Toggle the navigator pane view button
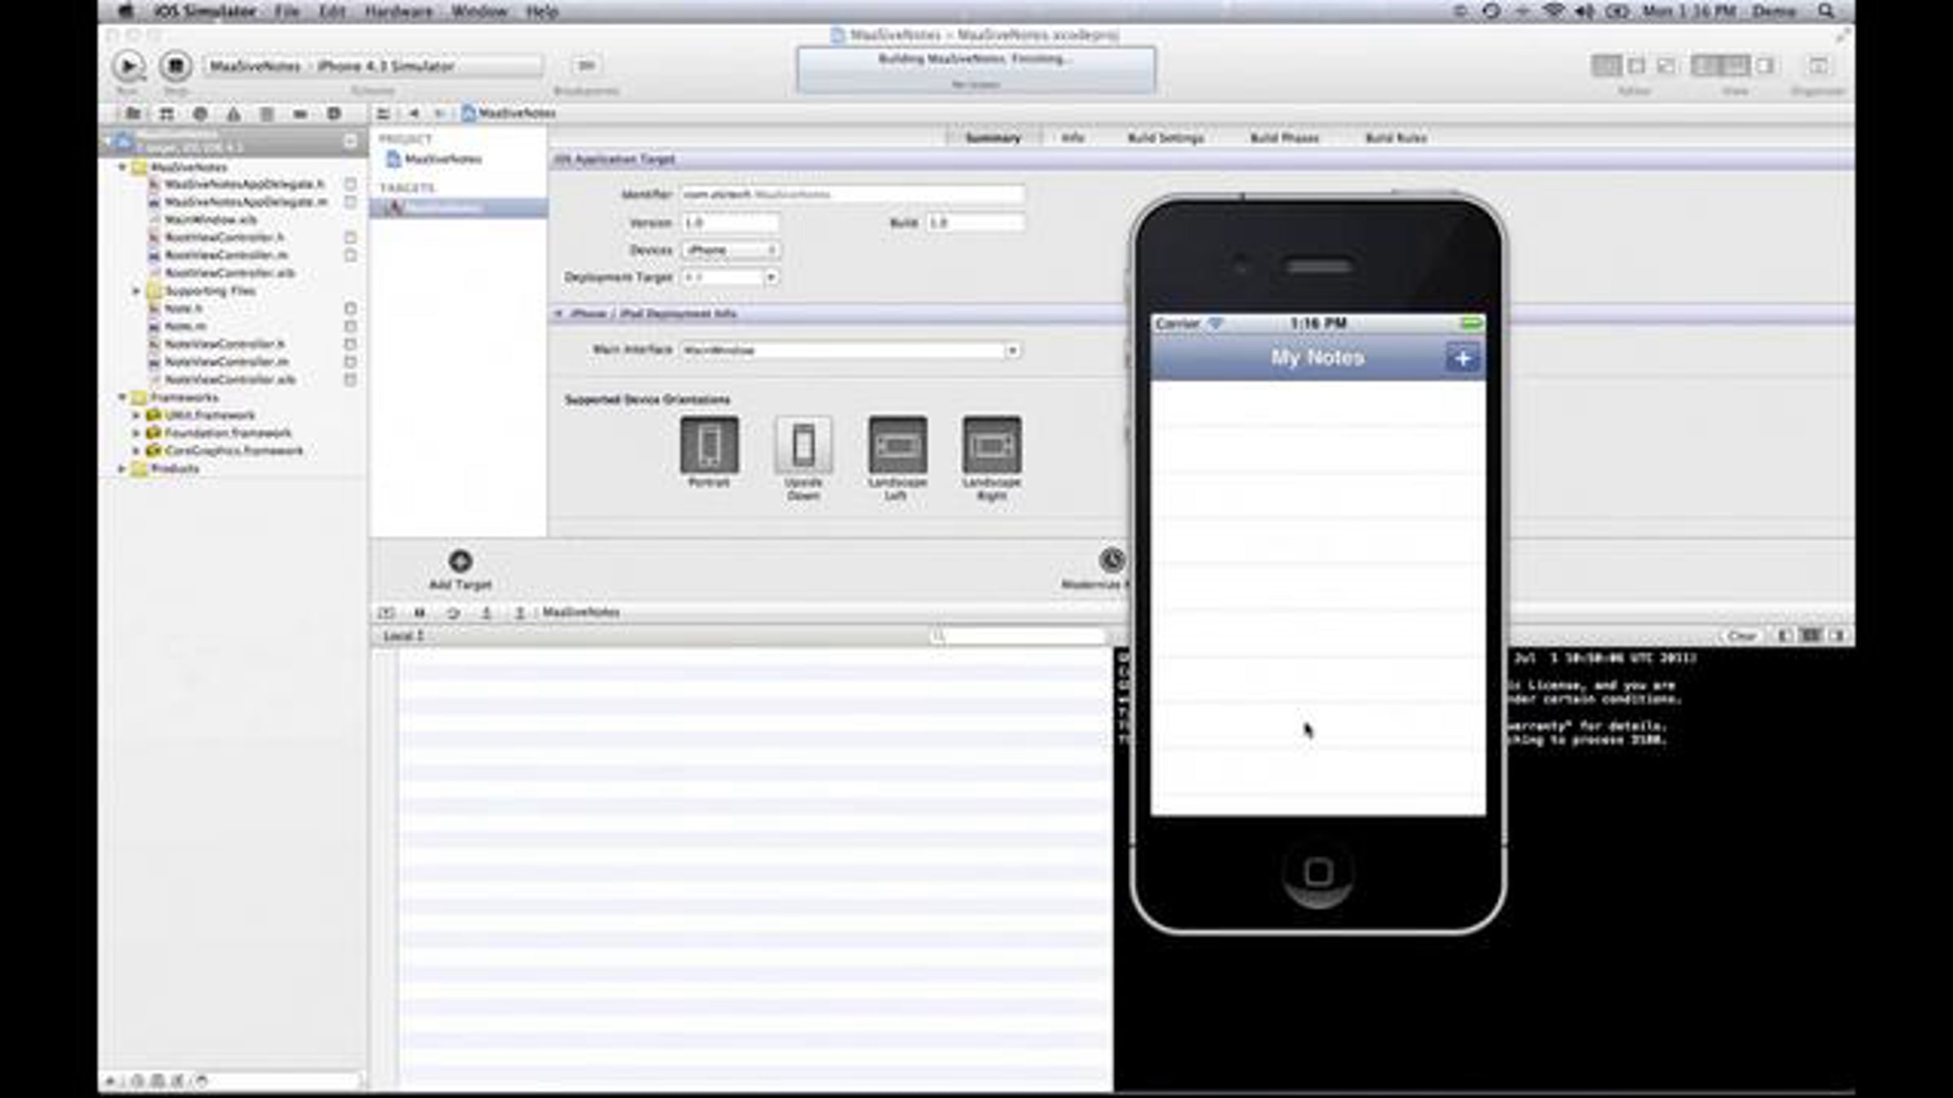This screenshot has width=1953, height=1098. click(x=1704, y=66)
